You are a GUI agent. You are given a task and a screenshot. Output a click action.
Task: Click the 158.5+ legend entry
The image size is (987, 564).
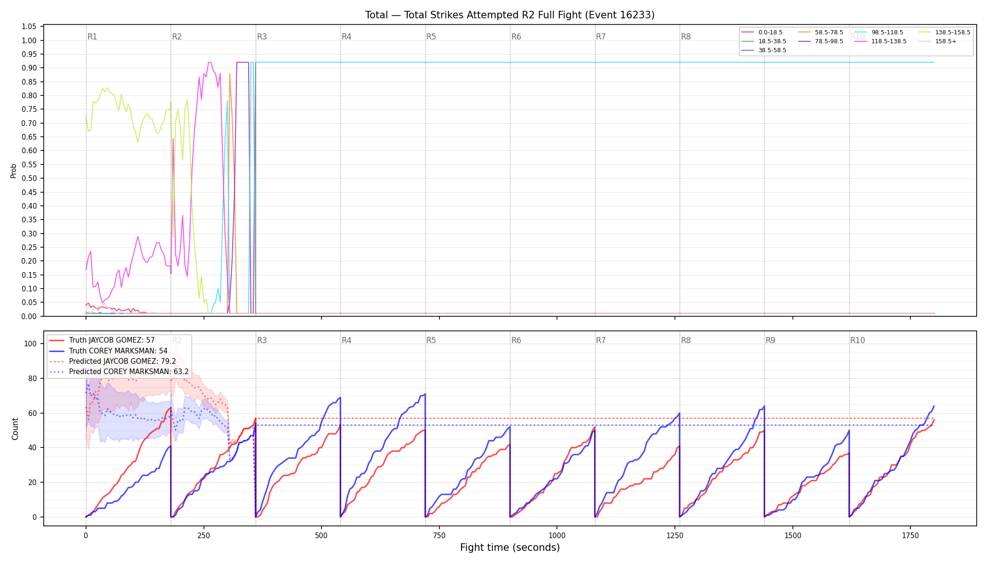point(937,41)
